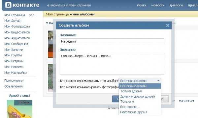198x118 pixels.
Task: Close the Создать альбом dialog
Action: click(x=168, y=26)
